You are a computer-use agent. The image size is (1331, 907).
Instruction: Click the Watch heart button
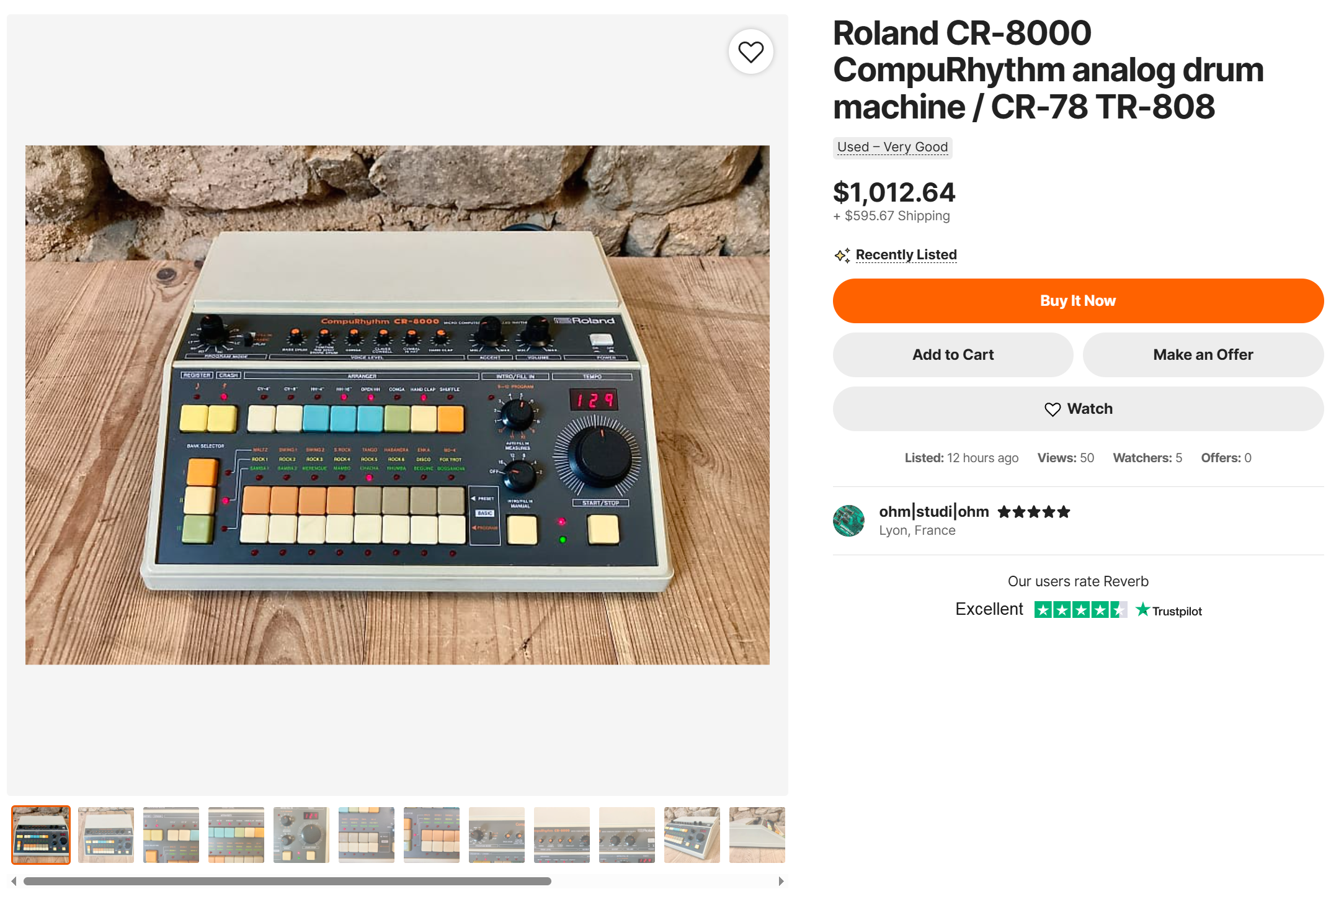[x=1078, y=409]
